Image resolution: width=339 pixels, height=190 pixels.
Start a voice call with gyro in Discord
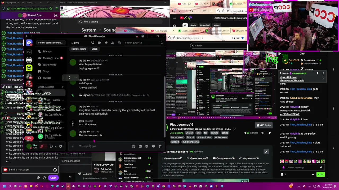(x=93, y=43)
